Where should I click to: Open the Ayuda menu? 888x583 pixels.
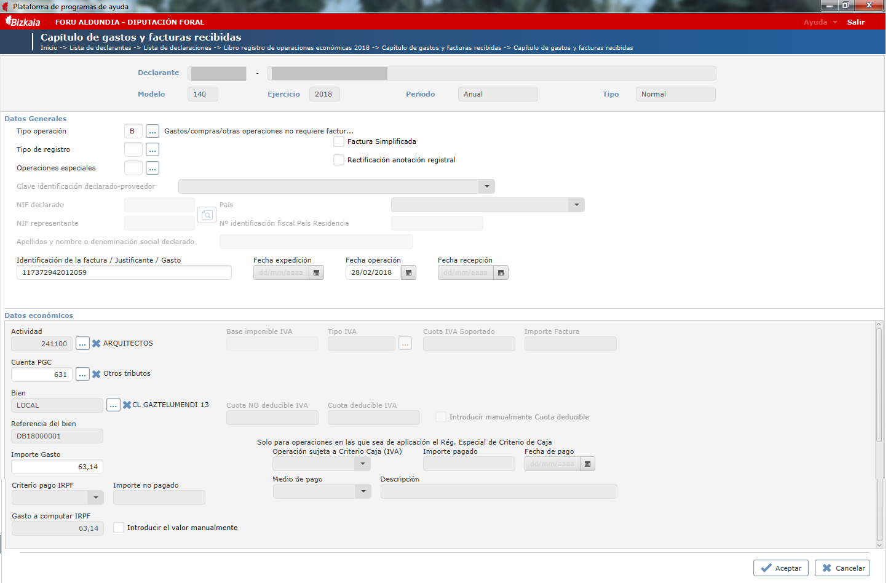point(820,22)
